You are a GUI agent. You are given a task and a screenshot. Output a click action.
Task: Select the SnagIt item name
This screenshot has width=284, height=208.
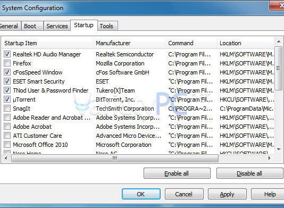click(x=22, y=109)
